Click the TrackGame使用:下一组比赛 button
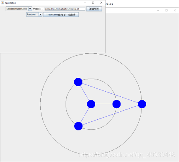This screenshot has height=162, width=179. 61,15
